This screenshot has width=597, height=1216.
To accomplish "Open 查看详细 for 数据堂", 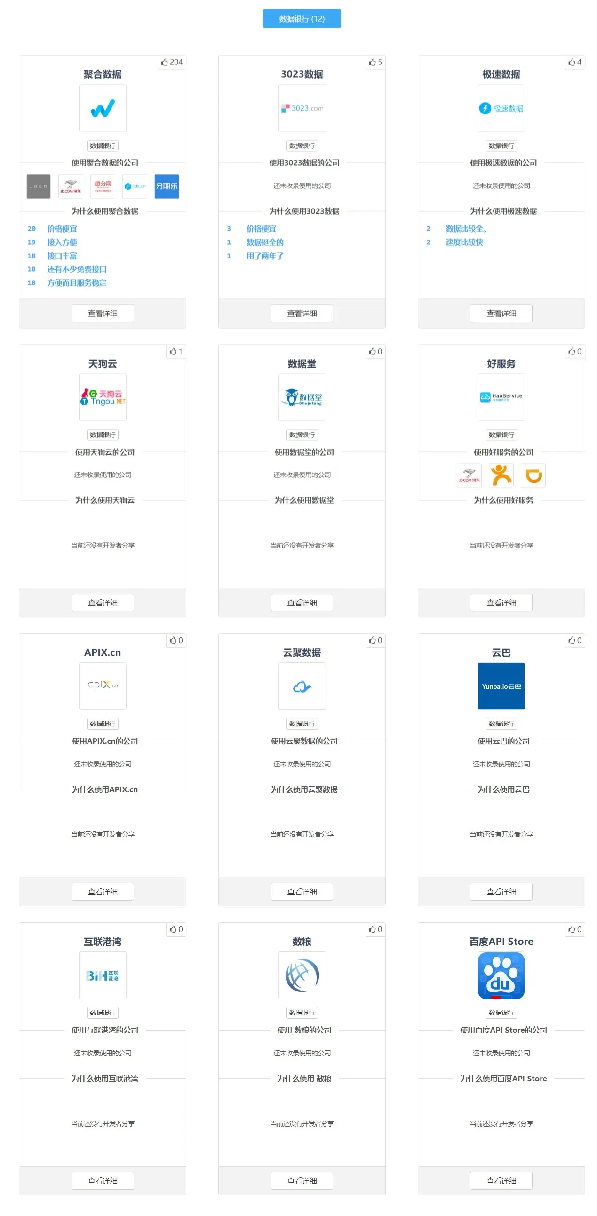I will pos(302,602).
